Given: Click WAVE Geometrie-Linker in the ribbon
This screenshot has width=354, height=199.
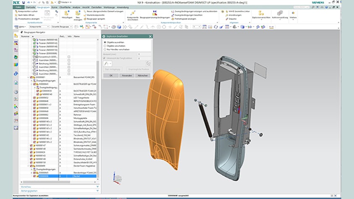Looking at the screenshot, I should [x=239, y=11].
